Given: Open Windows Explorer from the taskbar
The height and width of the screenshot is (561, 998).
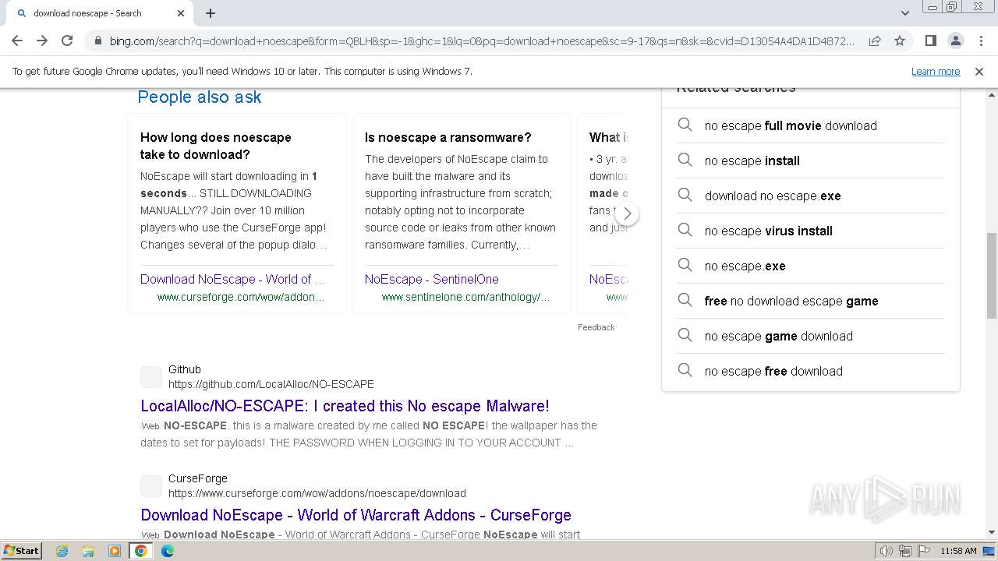Looking at the screenshot, I should tap(88, 551).
